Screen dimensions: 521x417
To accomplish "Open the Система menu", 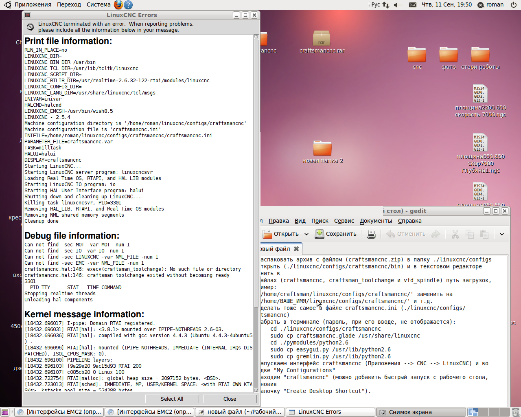I will [99, 5].
